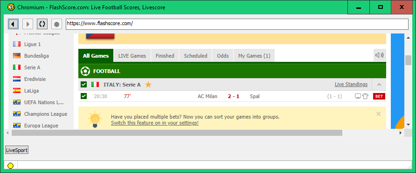Screen dimensions: 416x173
Task: Select the Scheduled tab
Action: click(x=195, y=55)
